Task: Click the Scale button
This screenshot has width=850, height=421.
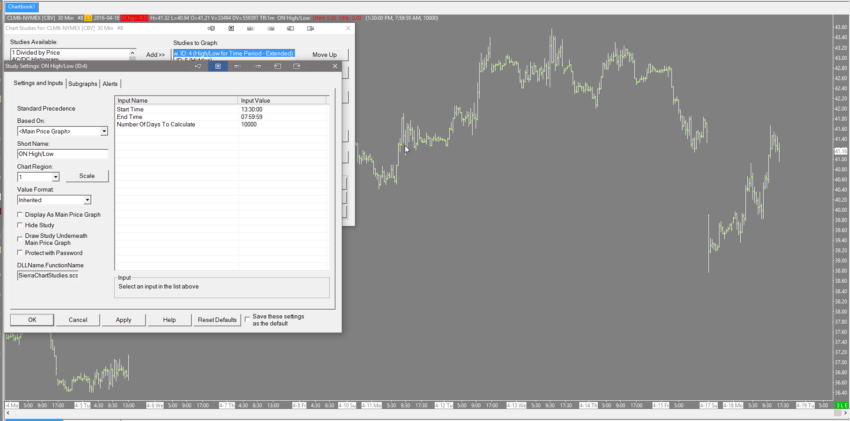Action: [x=87, y=176]
